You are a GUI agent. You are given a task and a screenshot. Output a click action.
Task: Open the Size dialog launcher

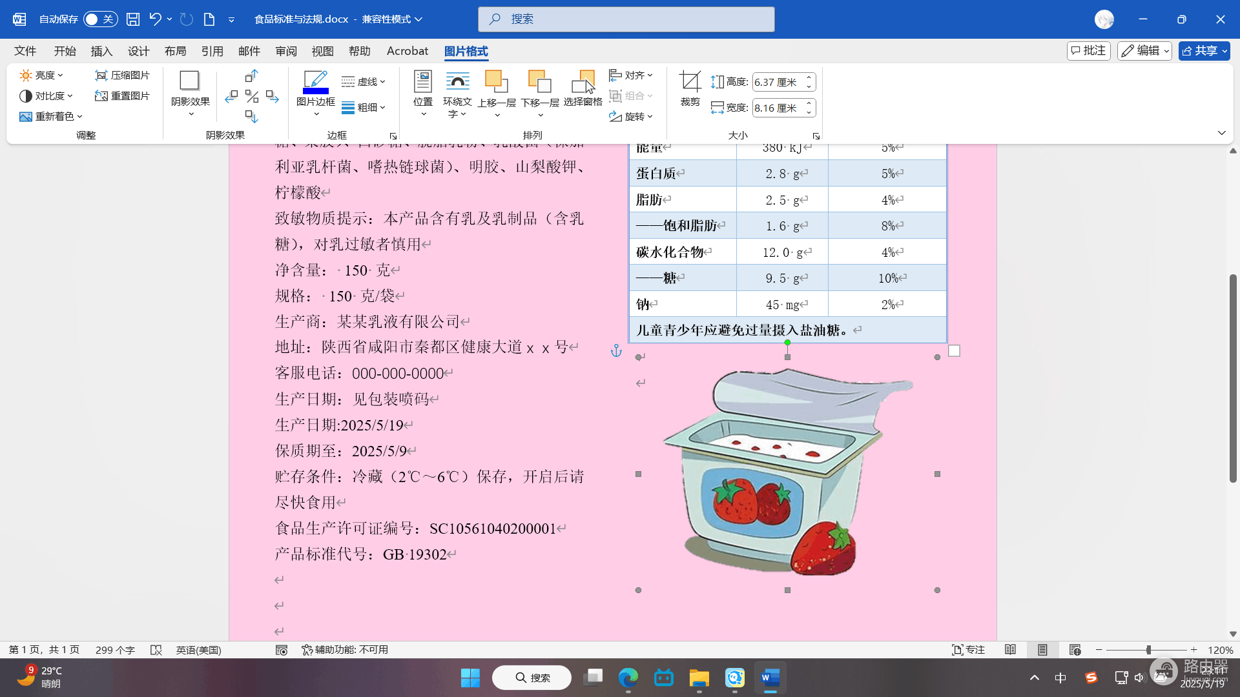[x=816, y=136]
